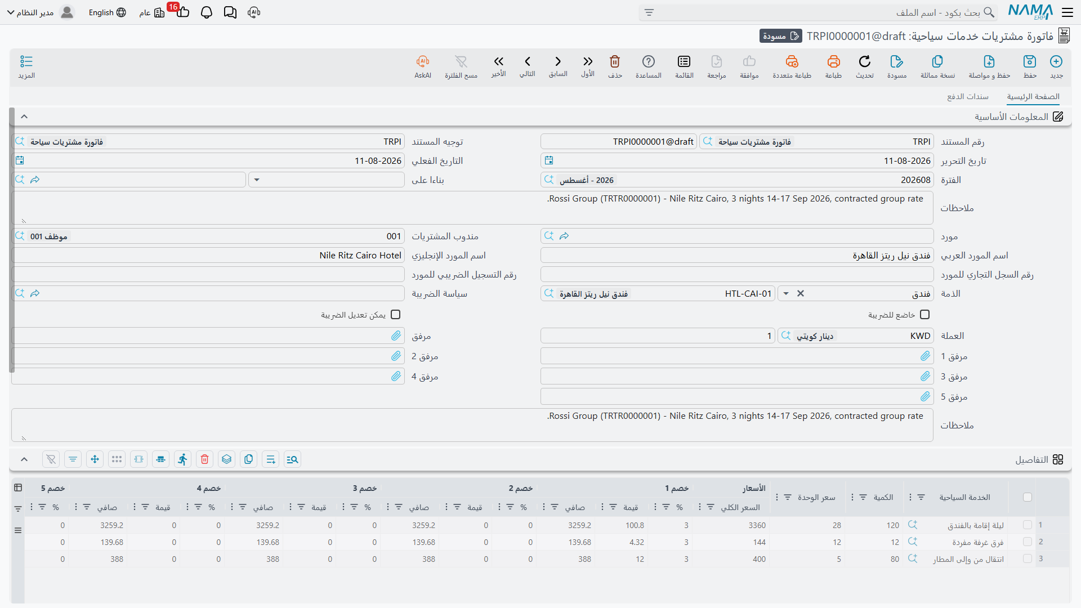The image size is (1081, 608).
Task: Go to the next record with التالي
Action: tap(528, 66)
